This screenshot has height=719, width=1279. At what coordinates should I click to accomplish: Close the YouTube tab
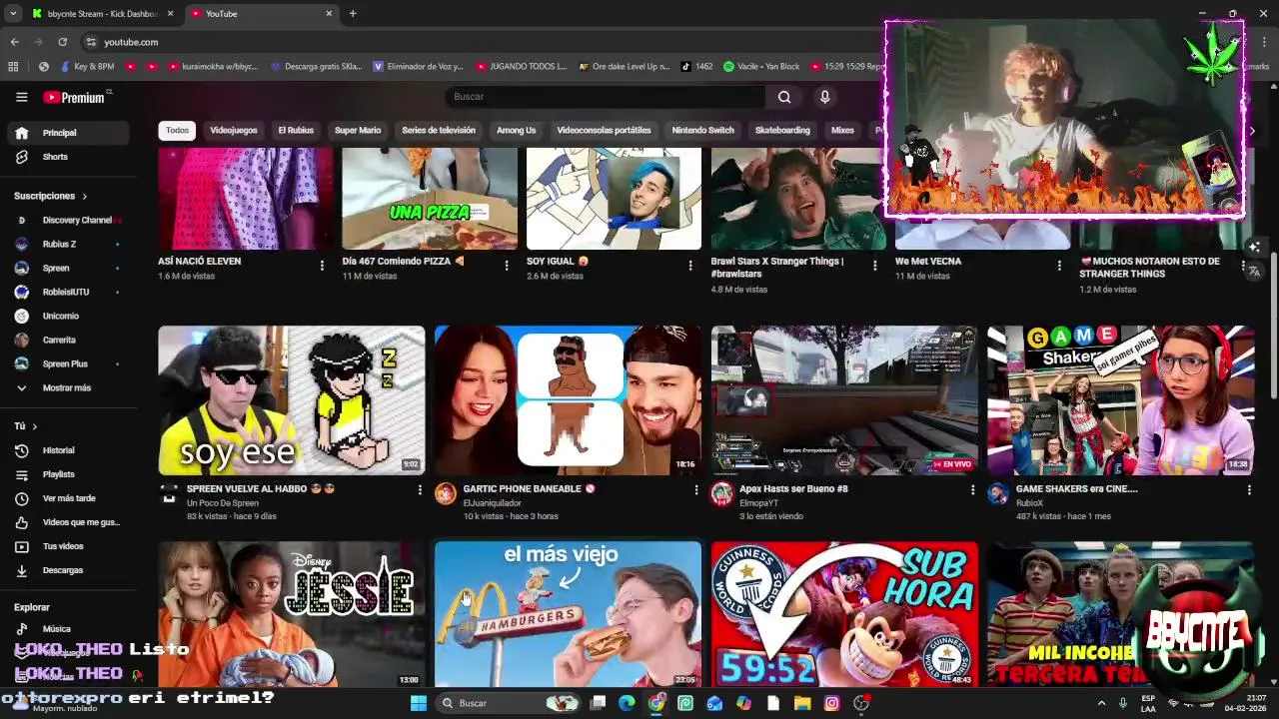pos(329,14)
